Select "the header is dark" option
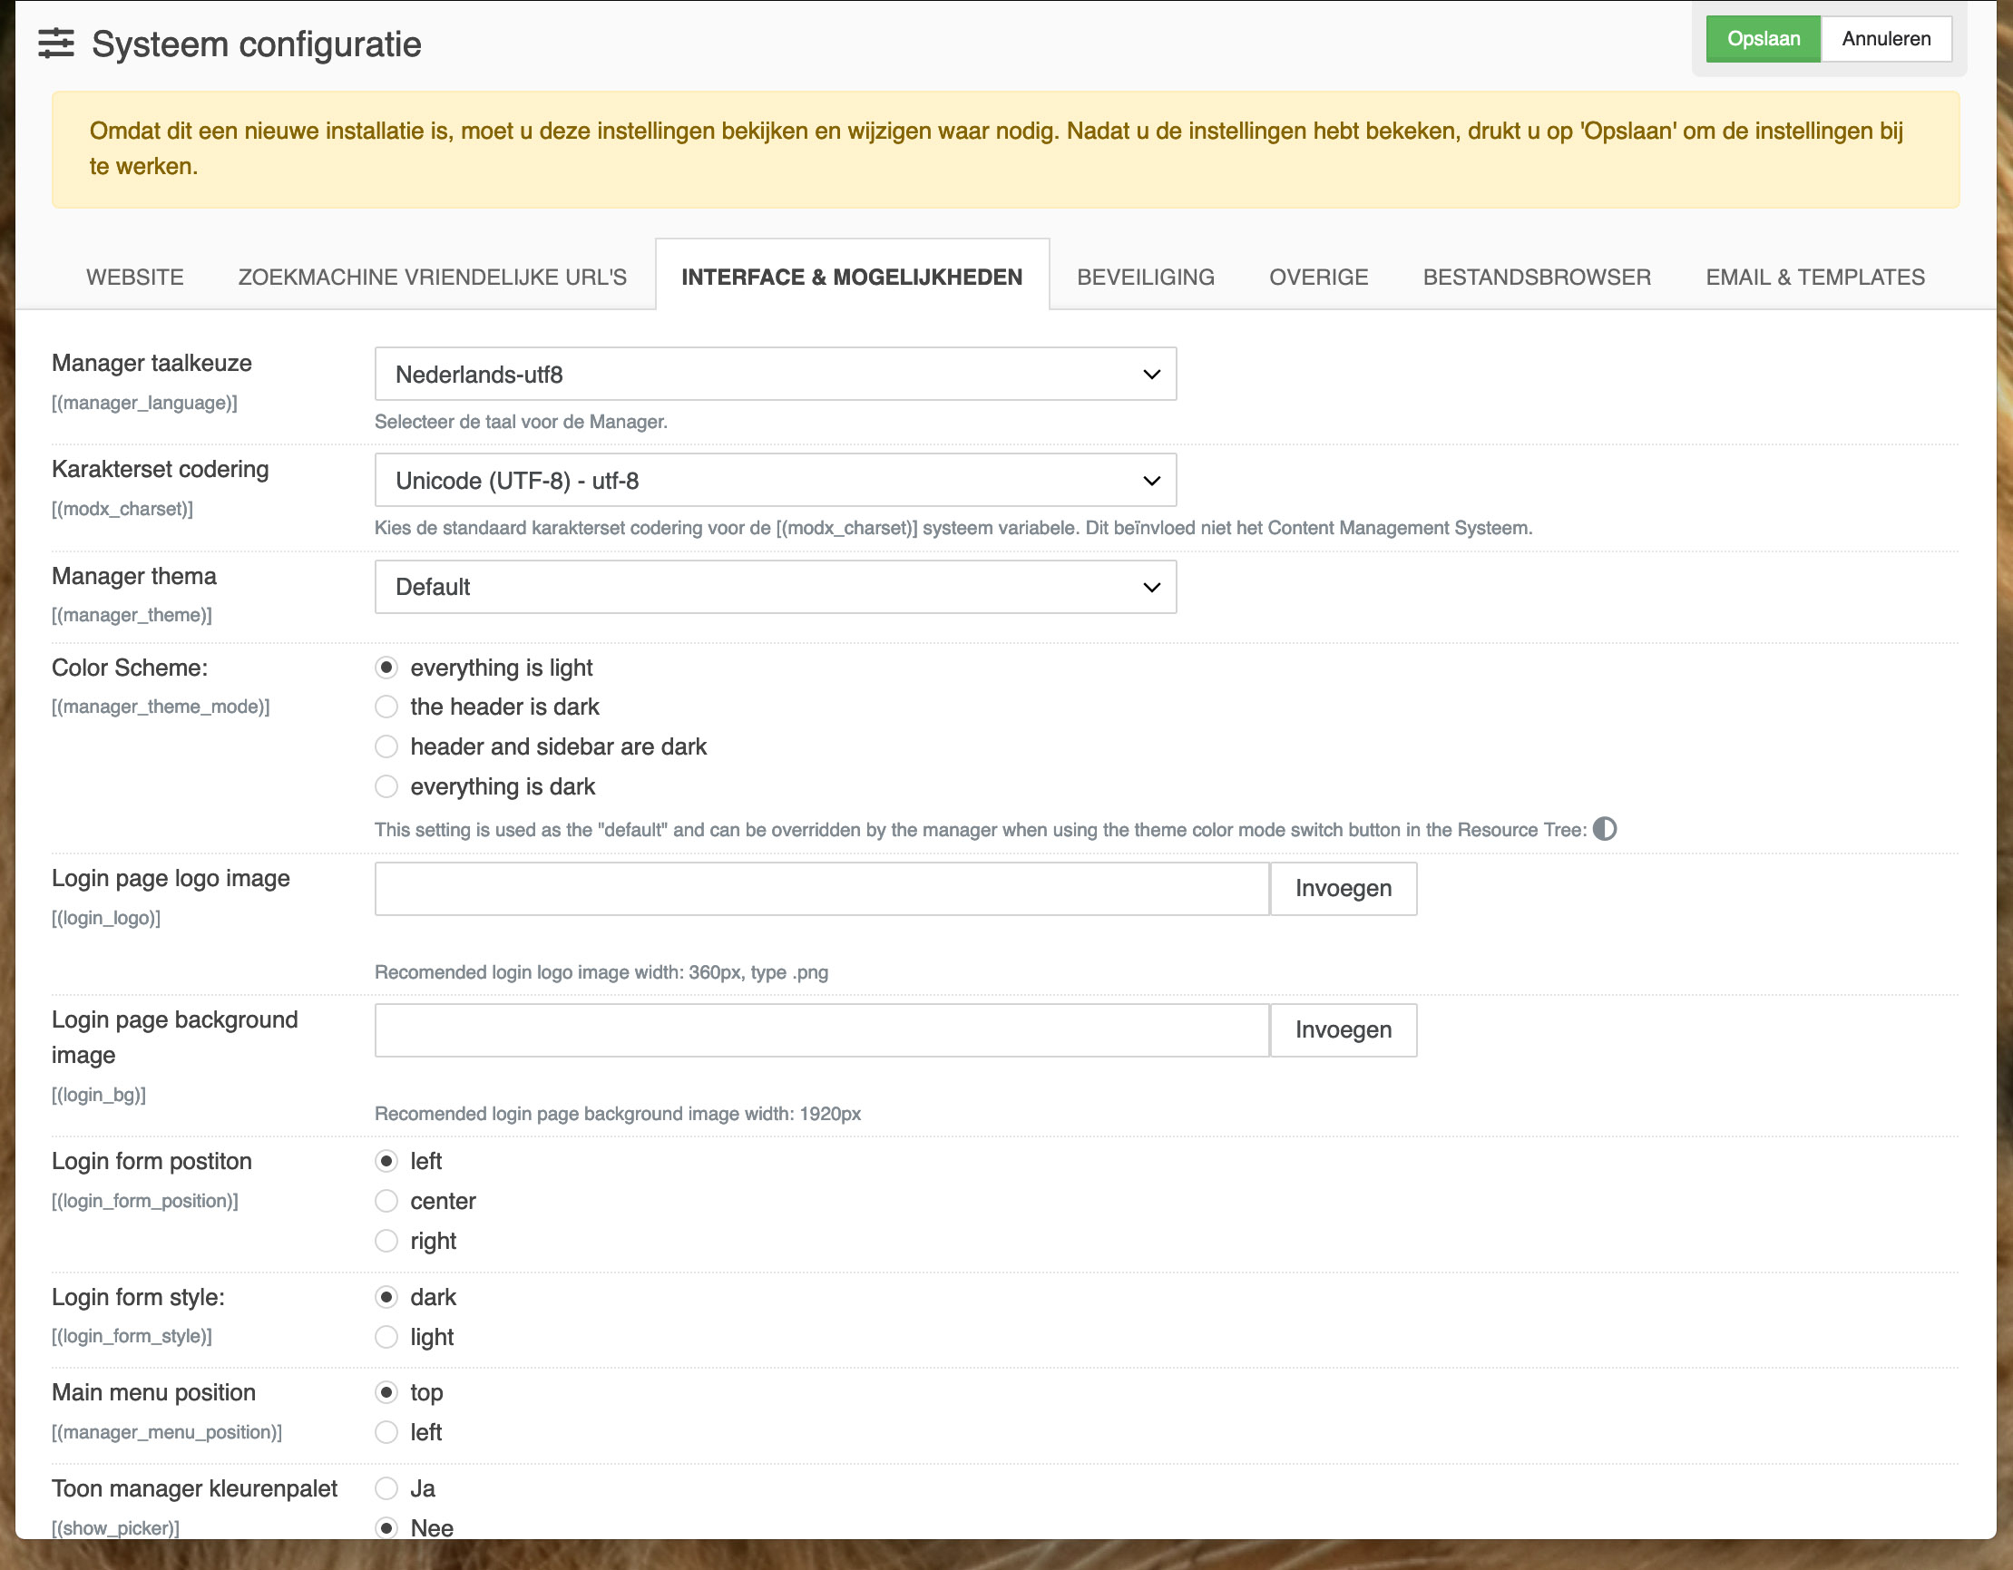 pos(386,707)
